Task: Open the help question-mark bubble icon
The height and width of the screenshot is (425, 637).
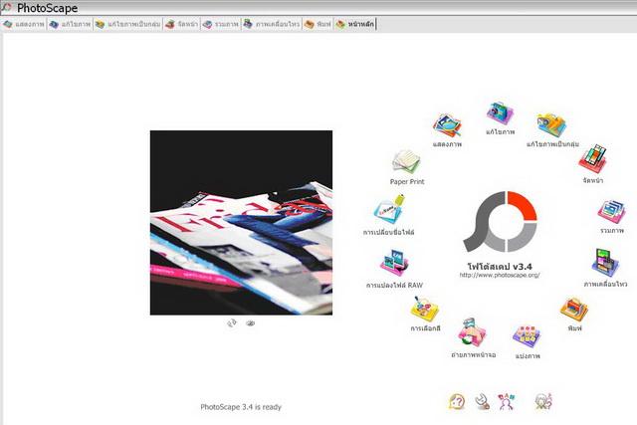Action: 457,402
